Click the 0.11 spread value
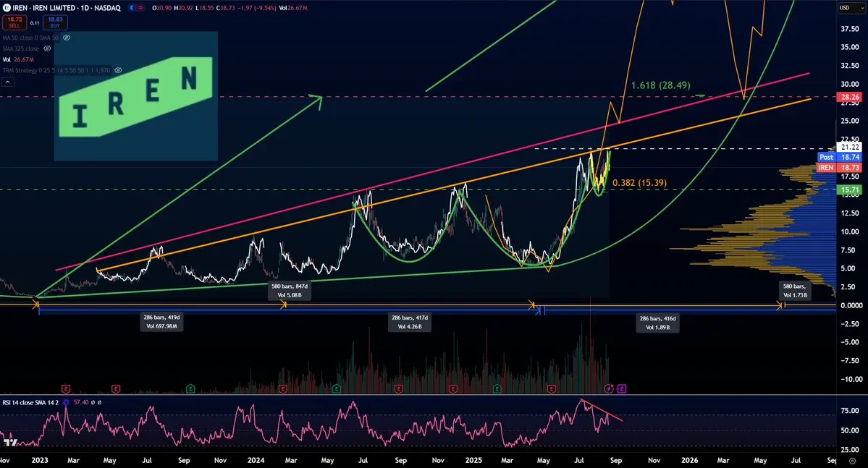The image size is (868, 468). [34, 22]
